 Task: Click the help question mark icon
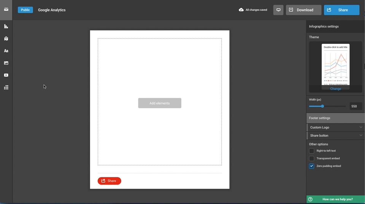point(310,199)
